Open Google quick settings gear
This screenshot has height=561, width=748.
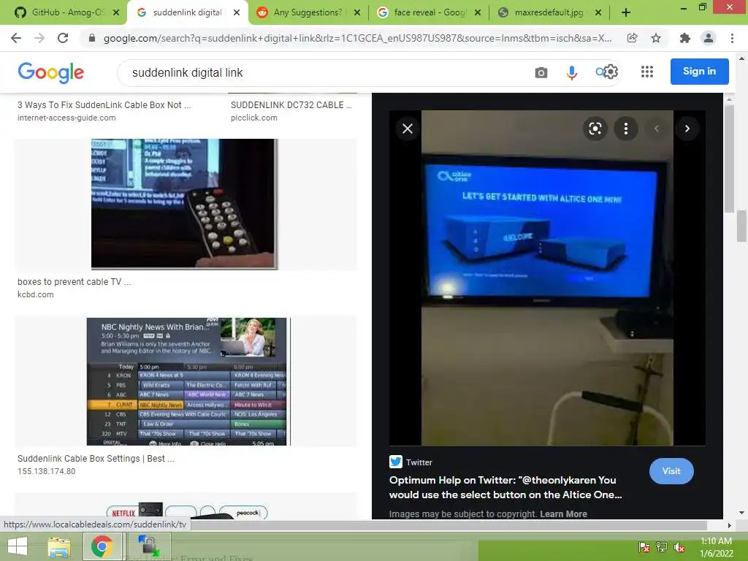611,72
